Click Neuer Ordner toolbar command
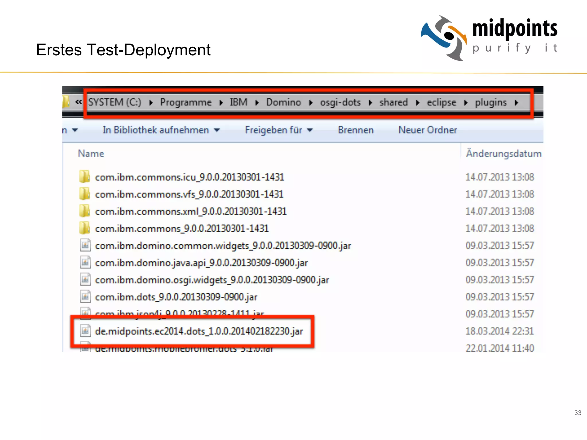Image resolution: width=587 pixels, height=440 pixels. click(x=428, y=130)
